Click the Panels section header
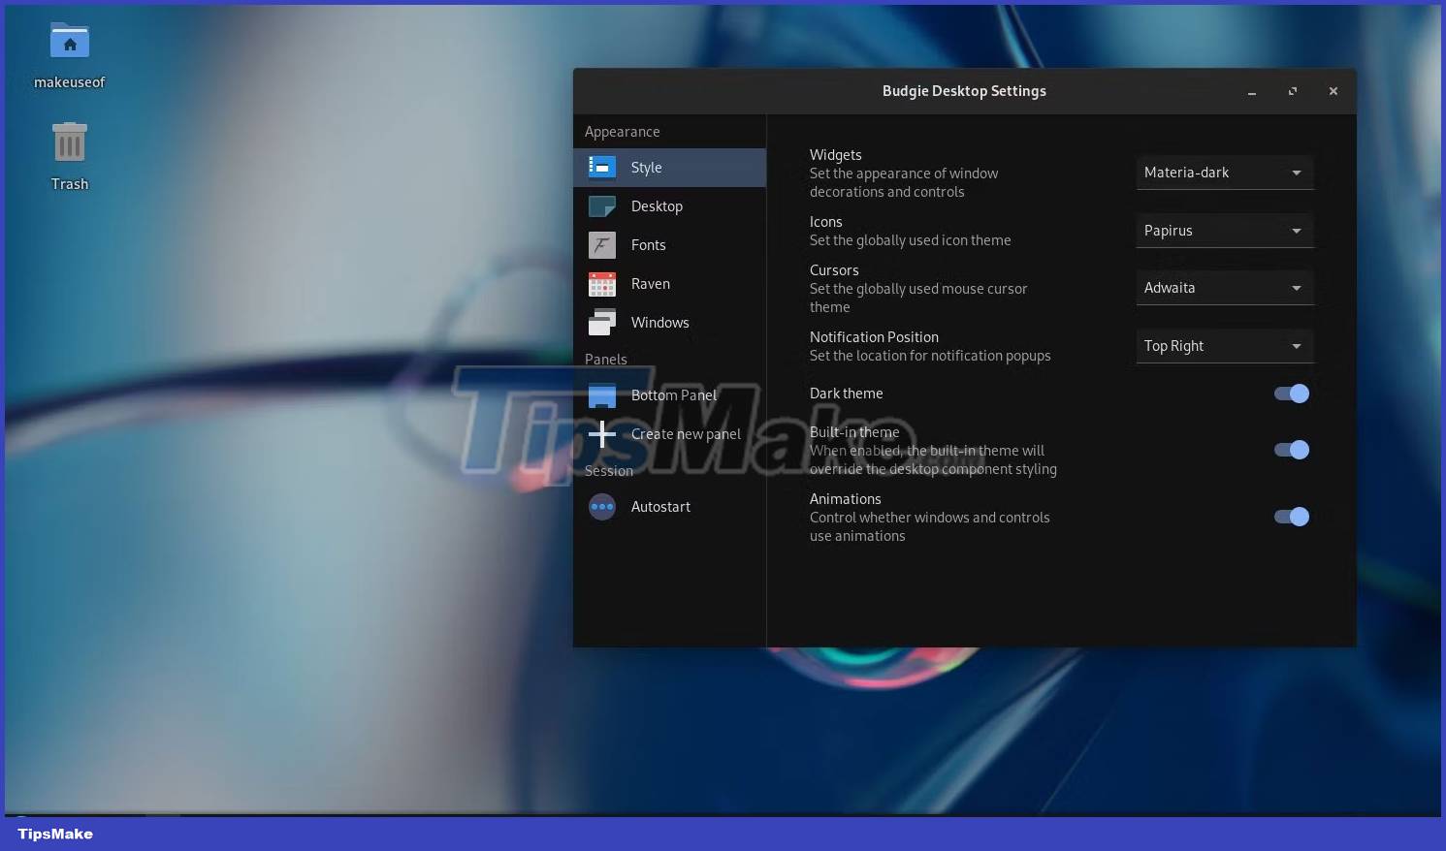1446x851 pixels. (606, 360)
